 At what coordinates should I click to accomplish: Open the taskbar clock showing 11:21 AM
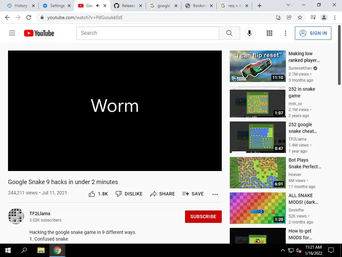(x=313, y=250)
